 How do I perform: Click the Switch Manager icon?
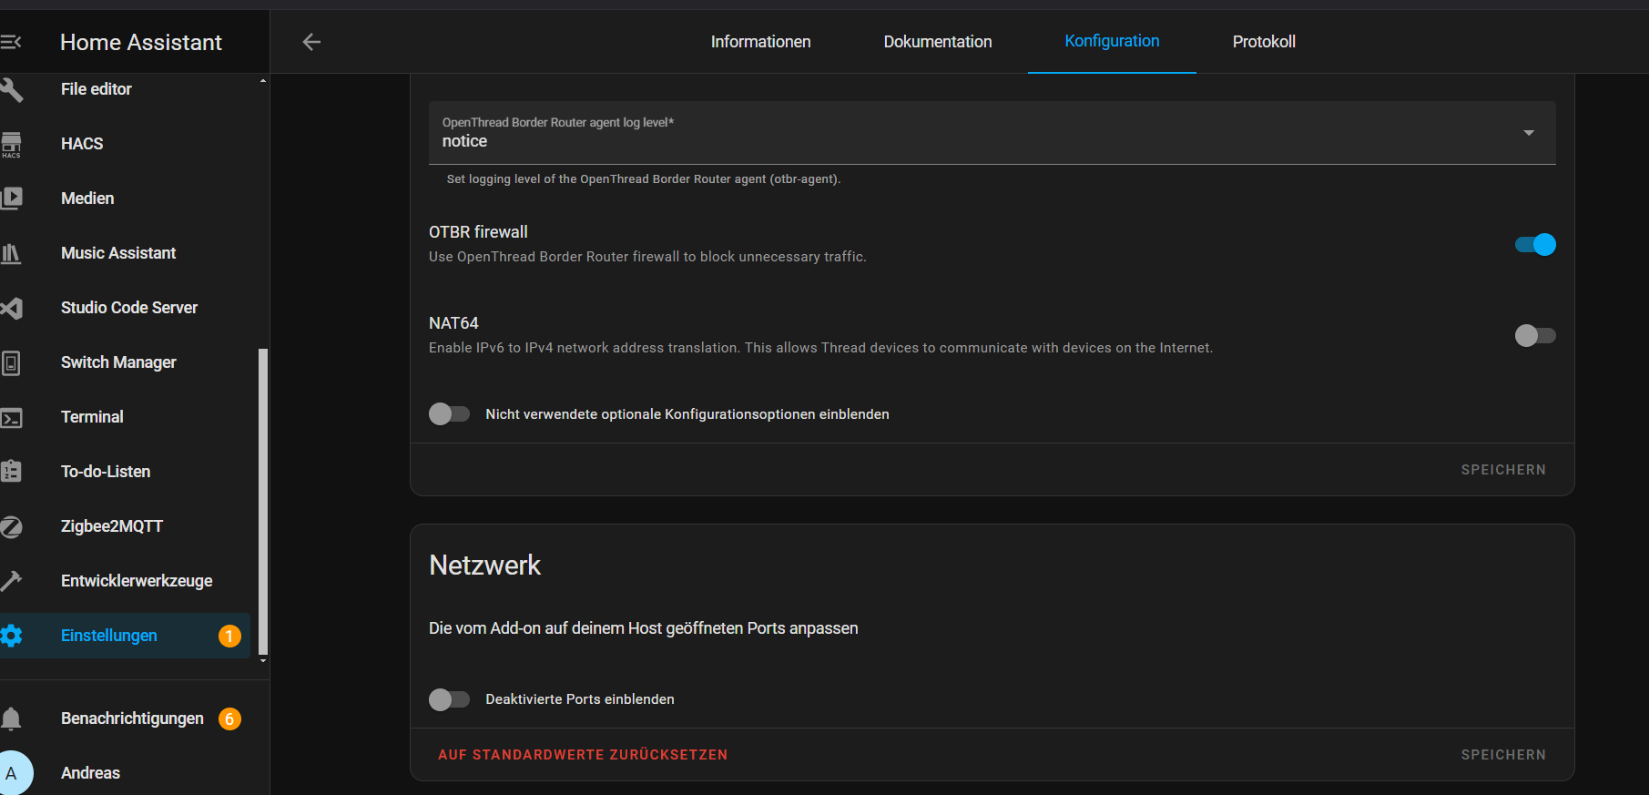(x=11, y=362)
